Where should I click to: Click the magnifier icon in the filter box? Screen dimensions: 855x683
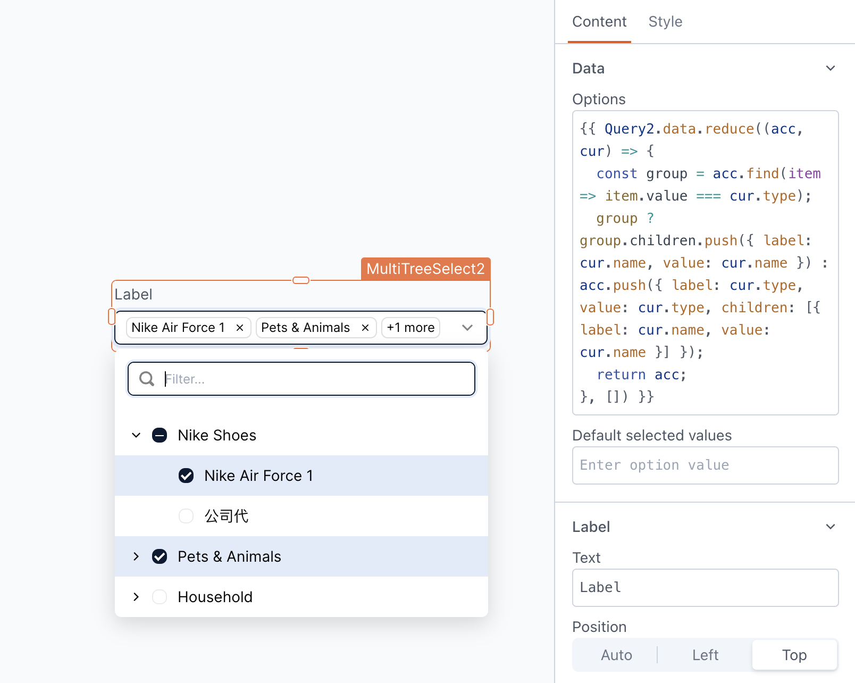click(147, 379)
